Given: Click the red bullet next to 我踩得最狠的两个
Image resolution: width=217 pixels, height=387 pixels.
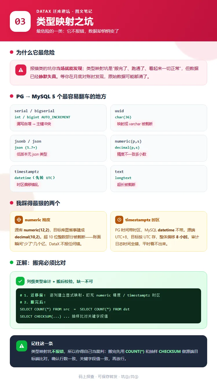Looking at the screenshot, I should coord(12,203).
